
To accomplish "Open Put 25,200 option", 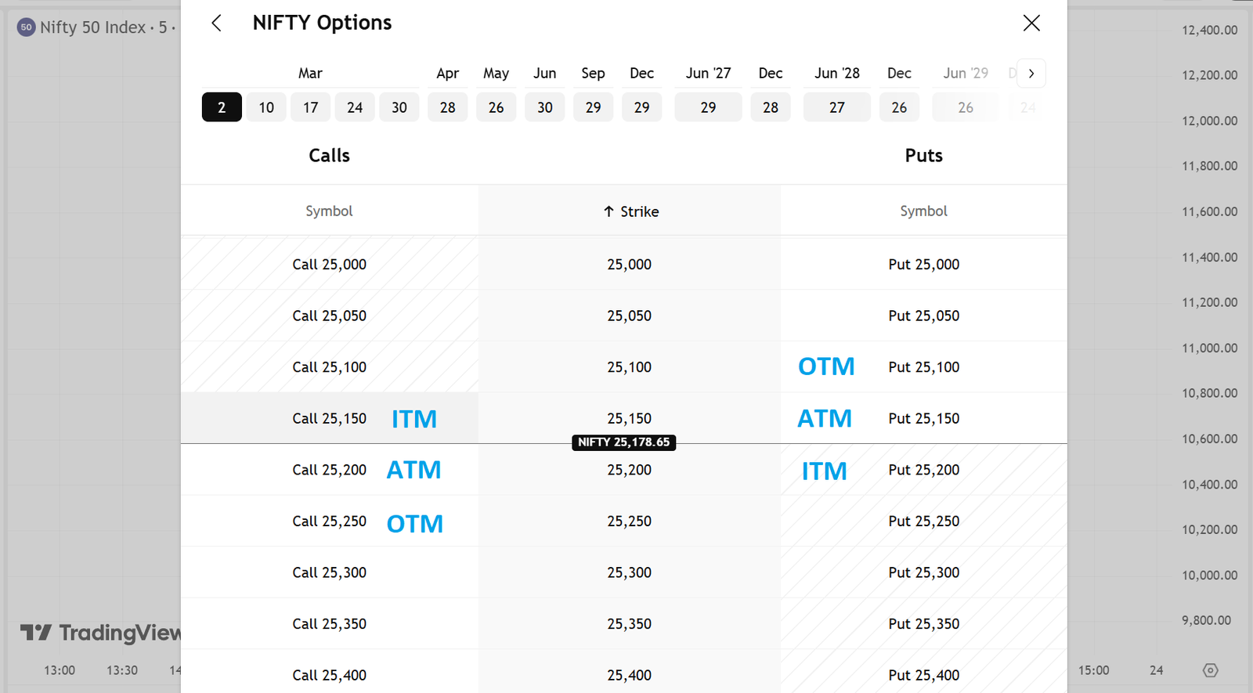I will pyautogui.click(x=924, y=470).
